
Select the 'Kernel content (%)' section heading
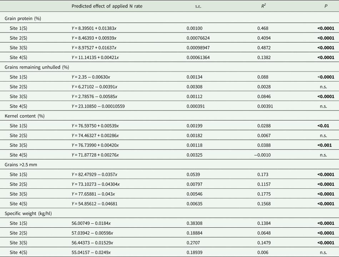24,116
